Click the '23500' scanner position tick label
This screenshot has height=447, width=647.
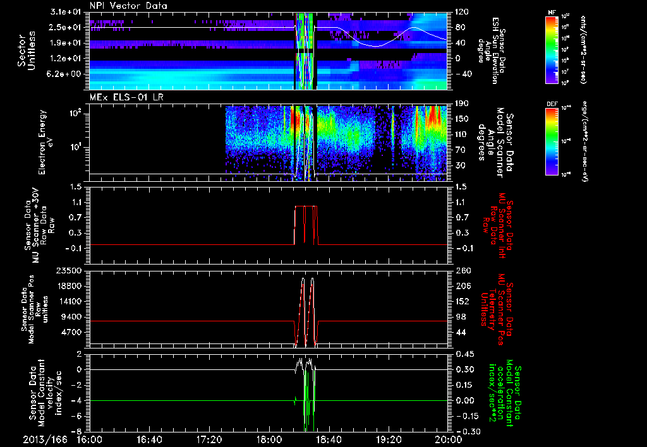pos(69,271)
